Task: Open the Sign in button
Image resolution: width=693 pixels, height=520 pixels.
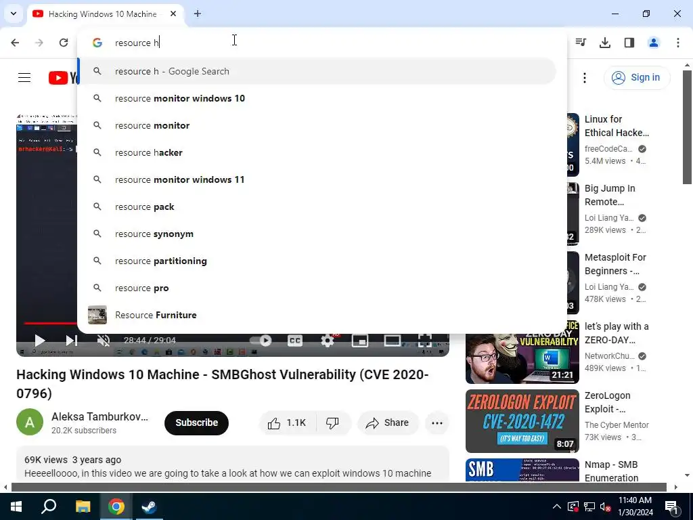Action: [637, 78]
